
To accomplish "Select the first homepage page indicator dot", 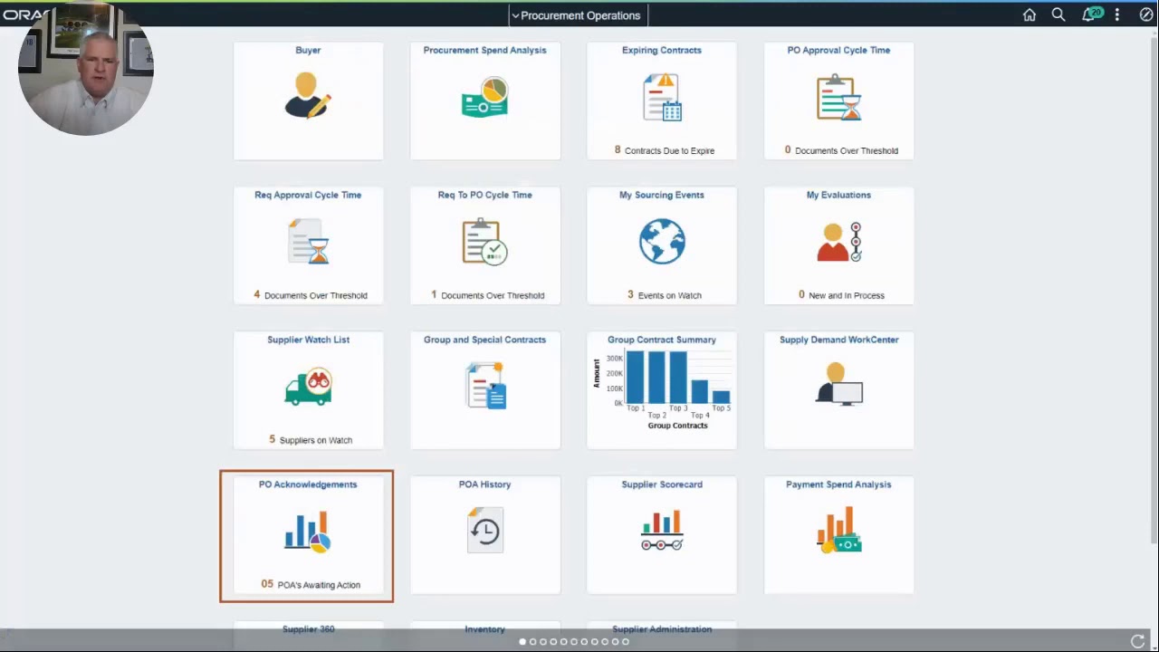I will point(522,641).
